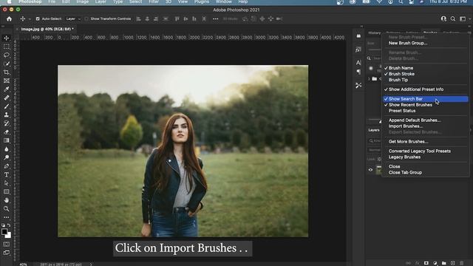Screen dimensions: 473x266
Task: Open the Edit Toolbar three-dots button
Action: click(x=7, y=217)
